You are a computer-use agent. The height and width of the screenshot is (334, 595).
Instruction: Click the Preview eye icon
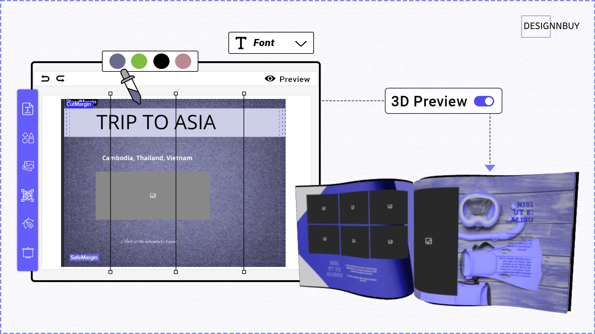[x=270, y=79]
